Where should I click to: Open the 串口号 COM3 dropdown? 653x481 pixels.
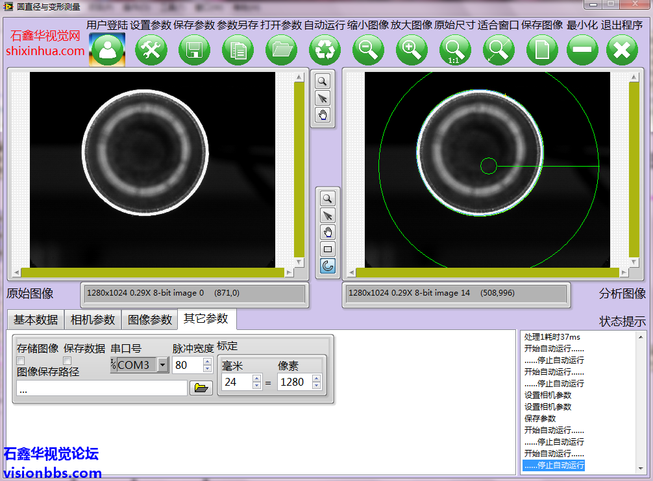pyautogui.click(x=163, y=365)
